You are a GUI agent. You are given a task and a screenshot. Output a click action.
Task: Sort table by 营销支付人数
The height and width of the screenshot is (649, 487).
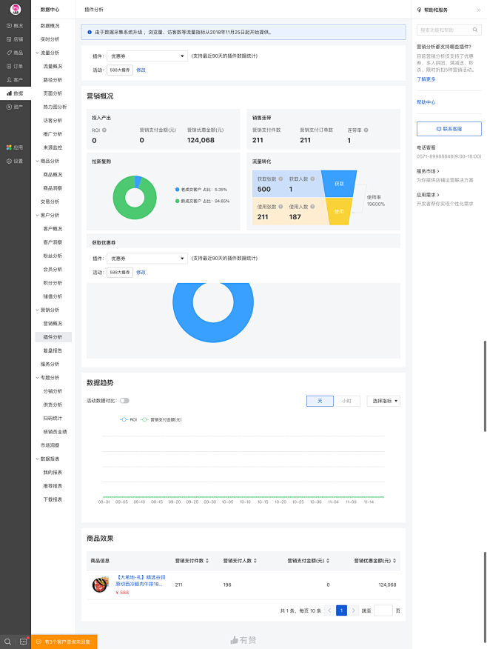tap(255, 561)
